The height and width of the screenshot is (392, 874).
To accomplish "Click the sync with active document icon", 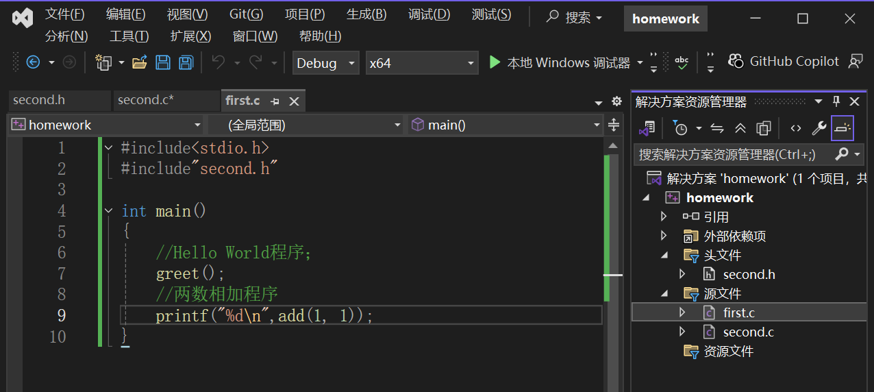I will [717, 128].
